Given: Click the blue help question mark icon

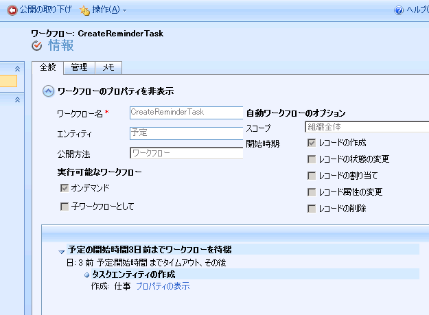Looking at the screenshot, I should pyautogui.click(x=399, y=10).
